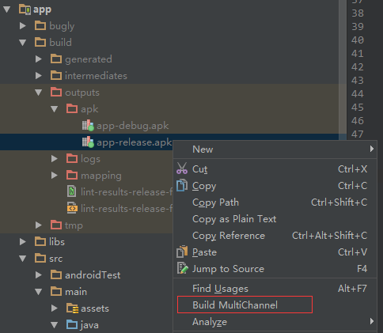Image resolution: width=383 pixels, height=333 pixels.
Task: Select the lint-results-release XML file icon
Action: (x=72, y=208)
